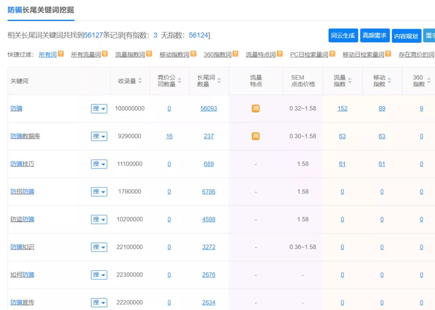This screenshot has height=310, width=435.
Task: Filter by 流量特点词
Action: 261,54
